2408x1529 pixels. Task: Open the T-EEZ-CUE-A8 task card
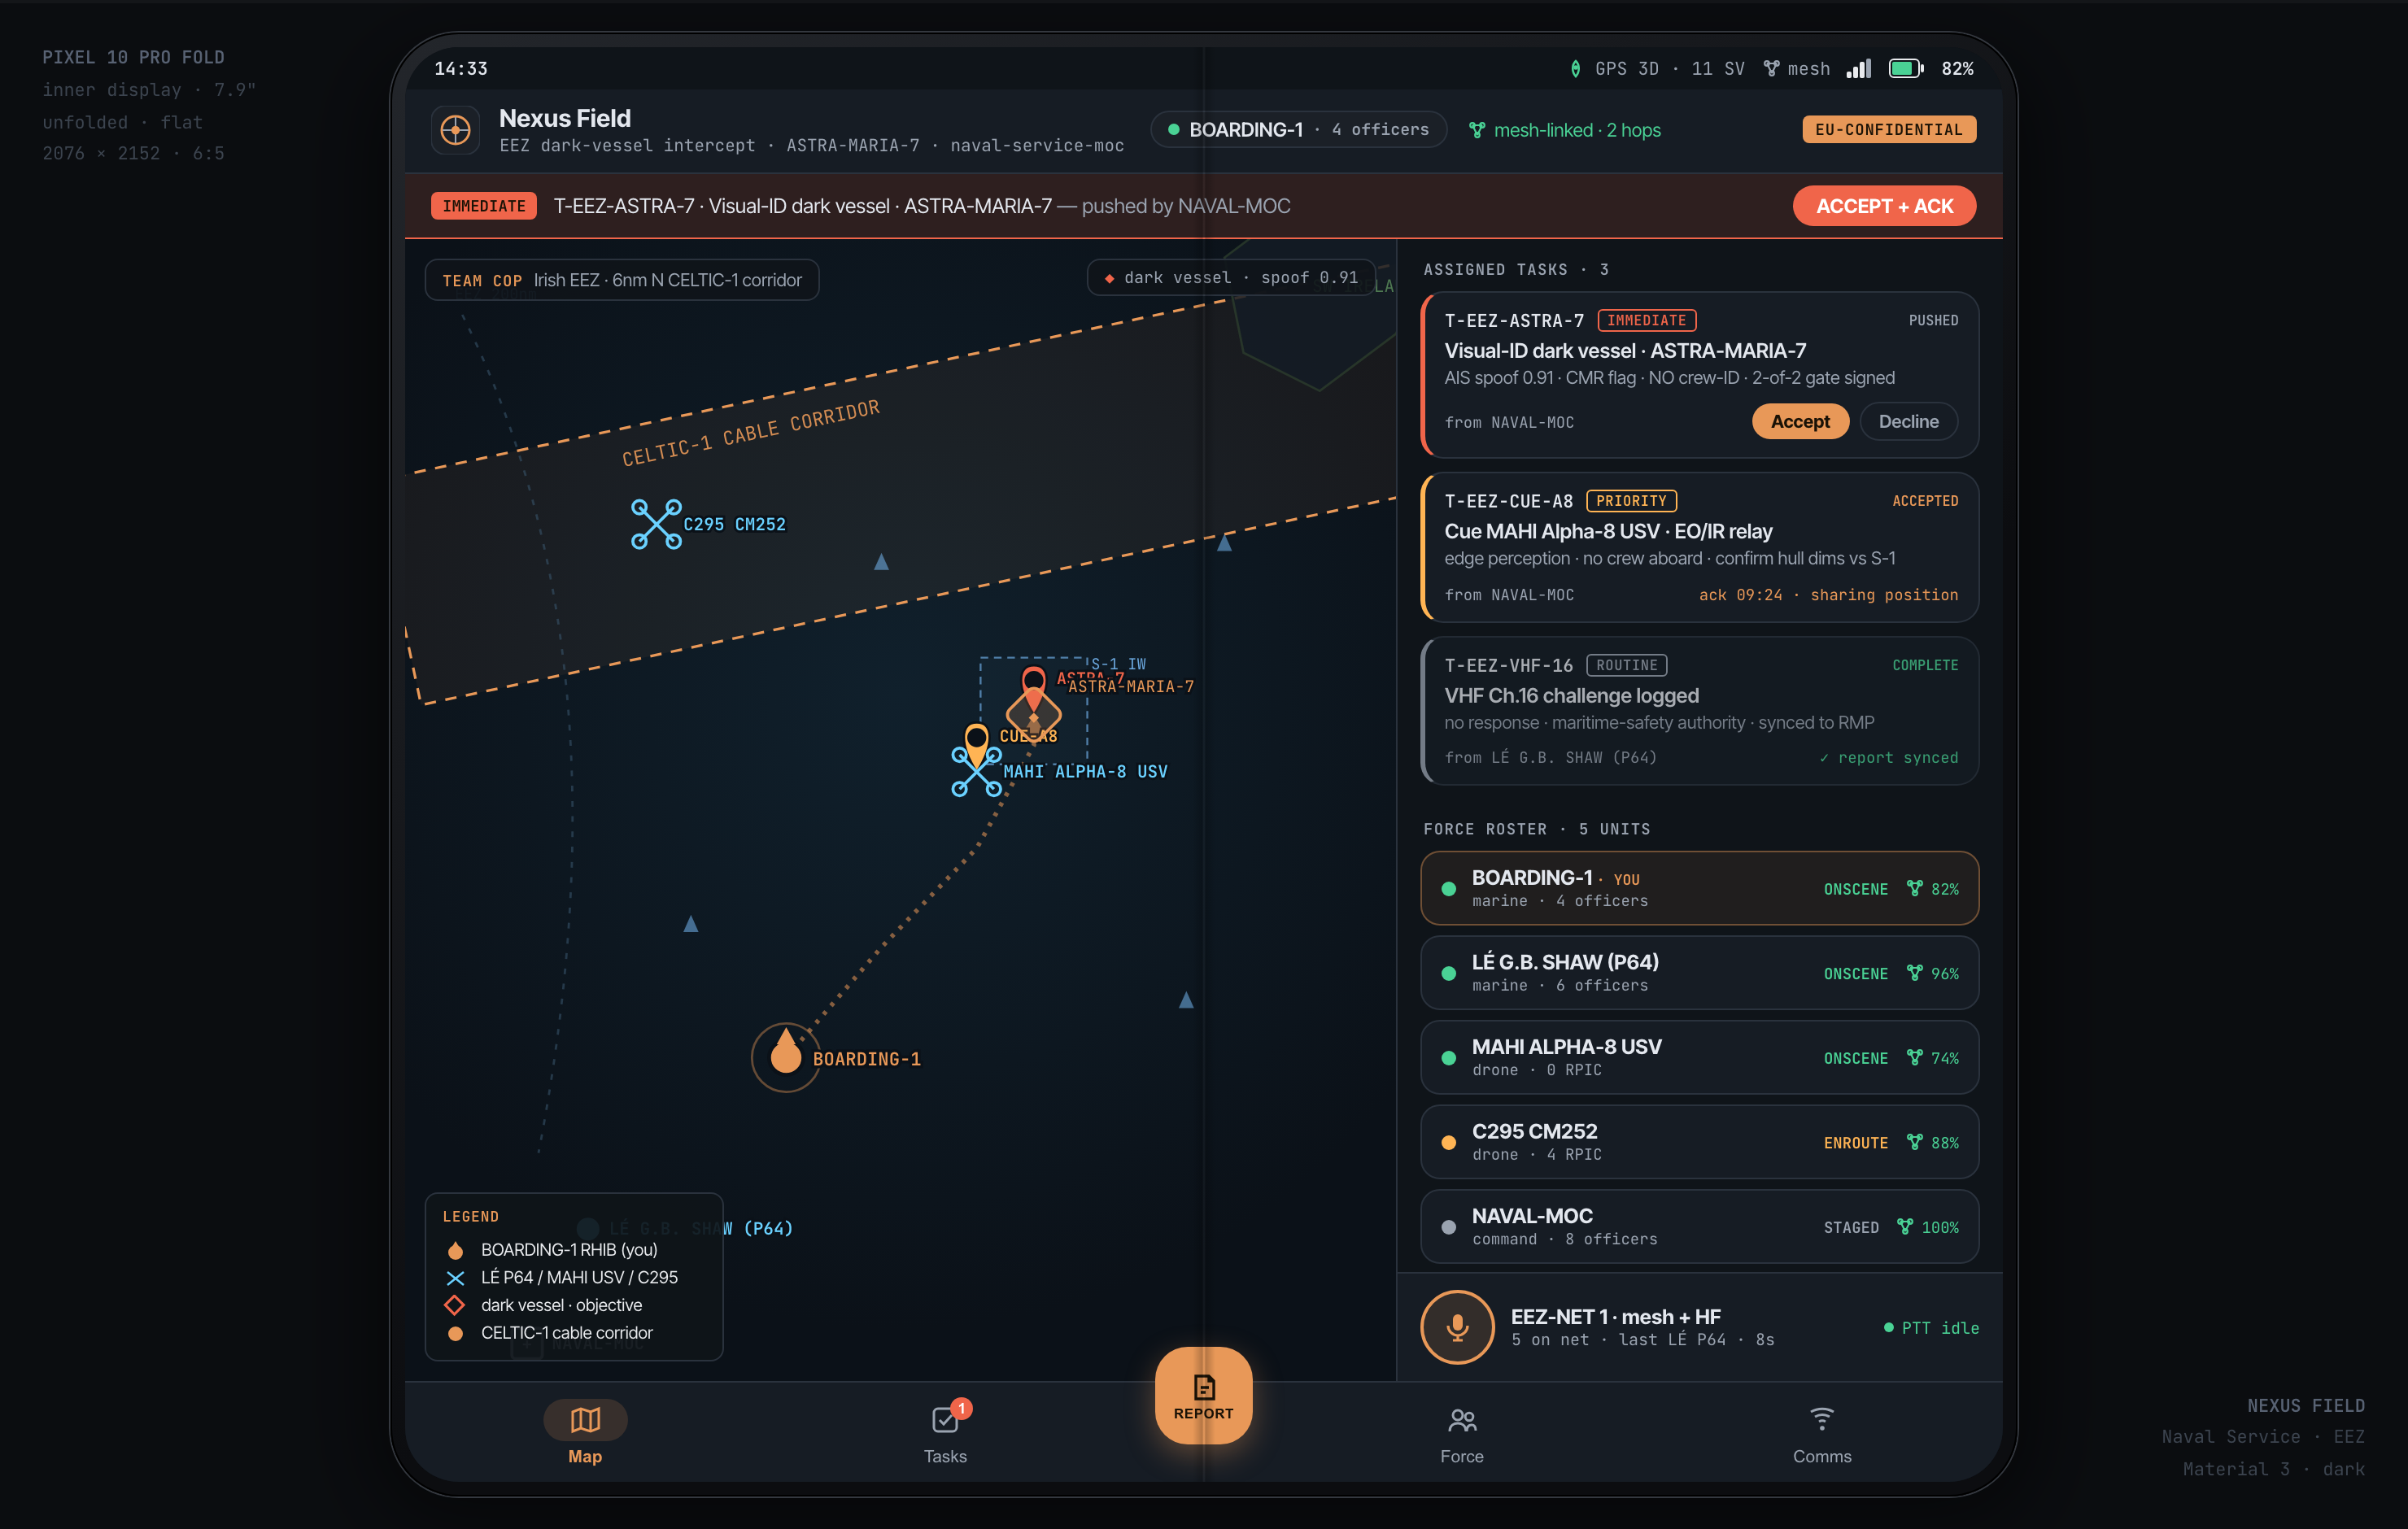point(1699,547)
